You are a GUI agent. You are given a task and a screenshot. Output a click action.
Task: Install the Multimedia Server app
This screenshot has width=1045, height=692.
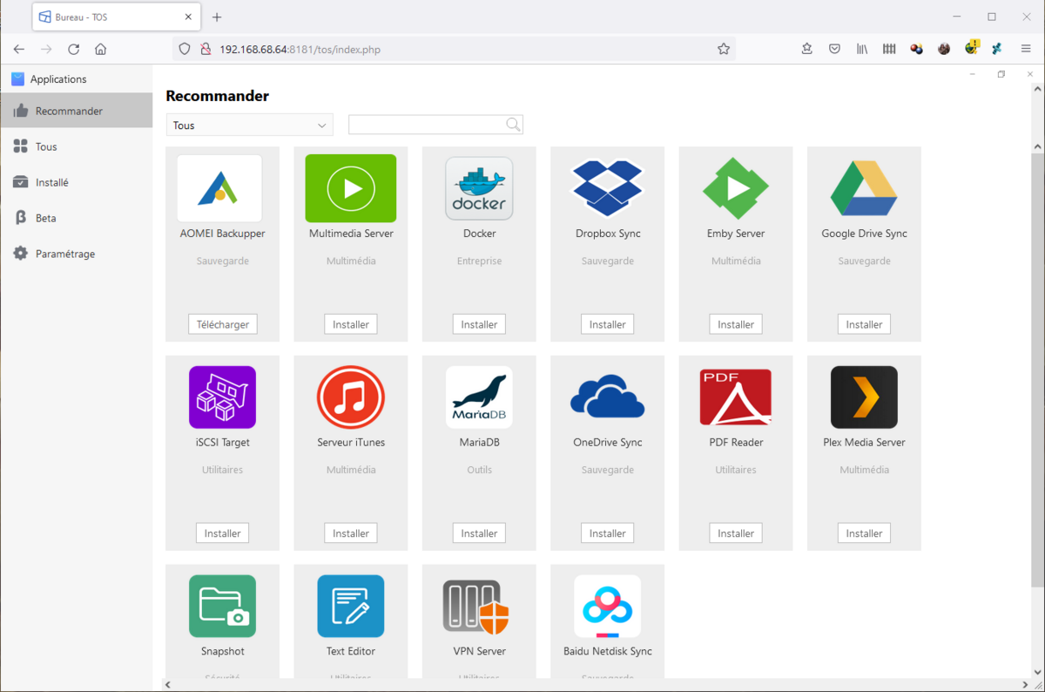click(x=351, y=324)
